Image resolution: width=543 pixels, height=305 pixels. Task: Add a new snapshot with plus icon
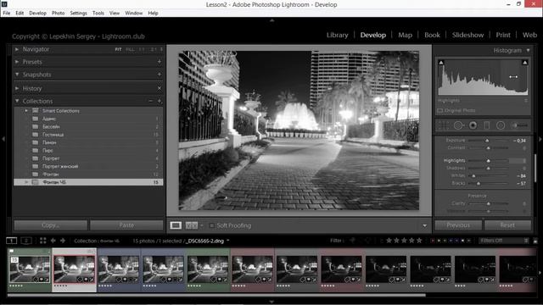point(160,75)
